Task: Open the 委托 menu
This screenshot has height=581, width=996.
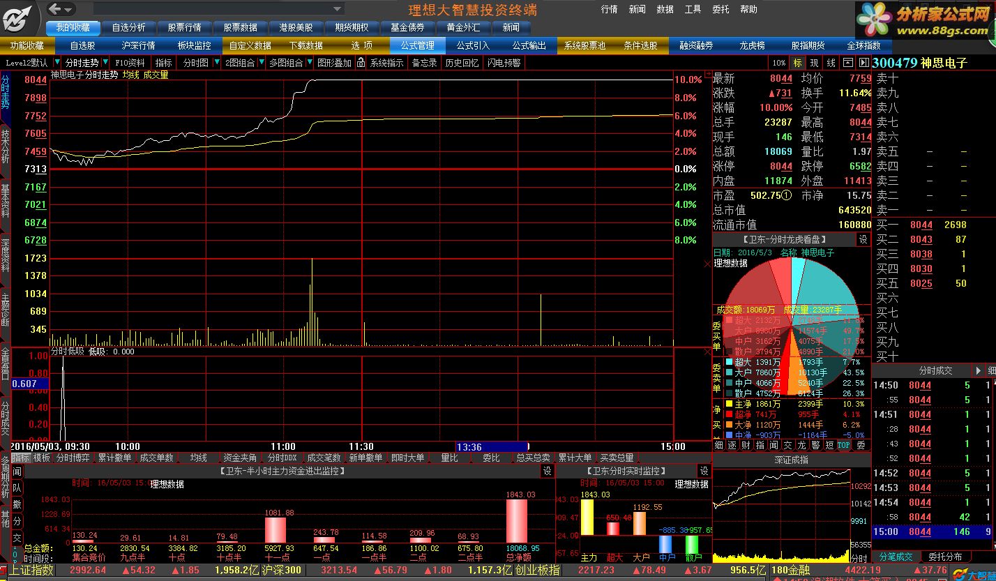Action: [x=720, y=9]
